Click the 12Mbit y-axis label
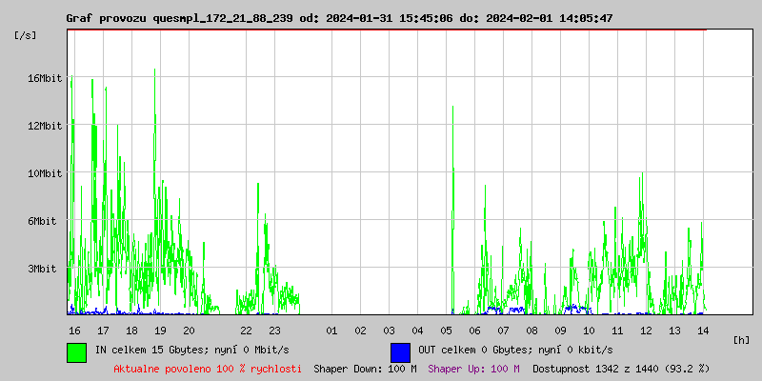Screen dimensions: 762x381 (x=45, y=126)
